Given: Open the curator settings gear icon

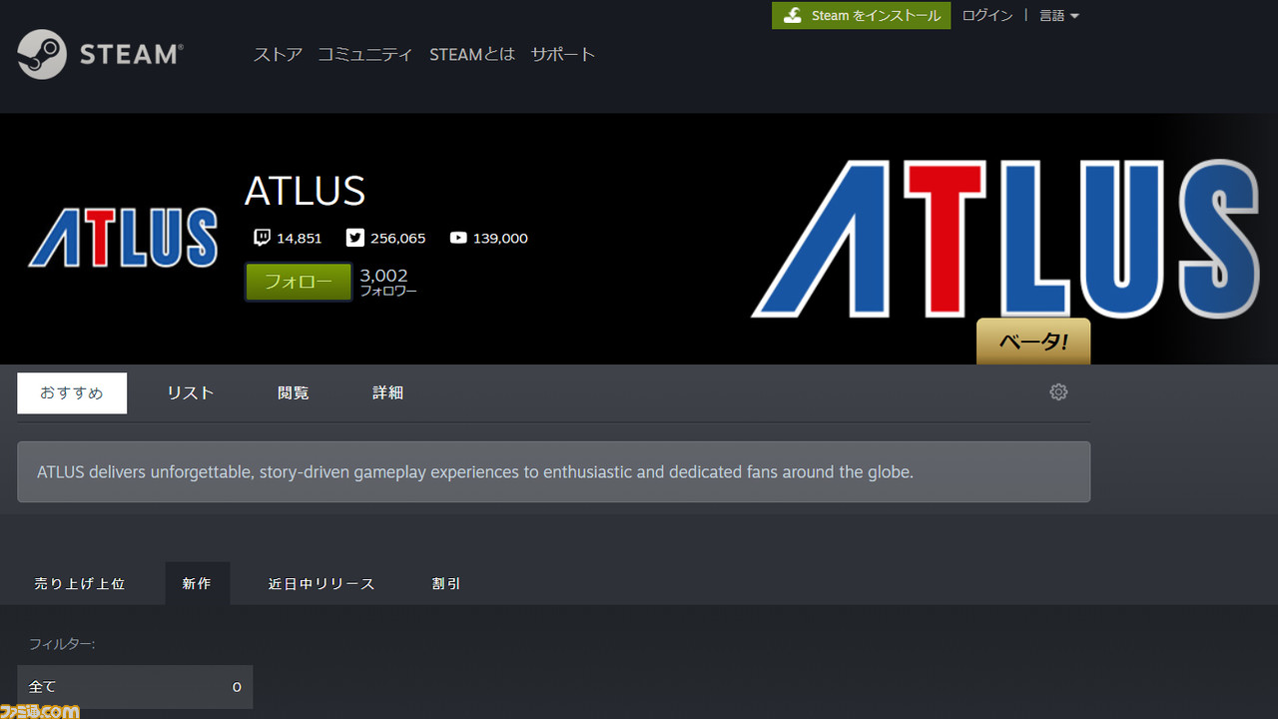Looking at the screenshot, I should click(1058, 391).
